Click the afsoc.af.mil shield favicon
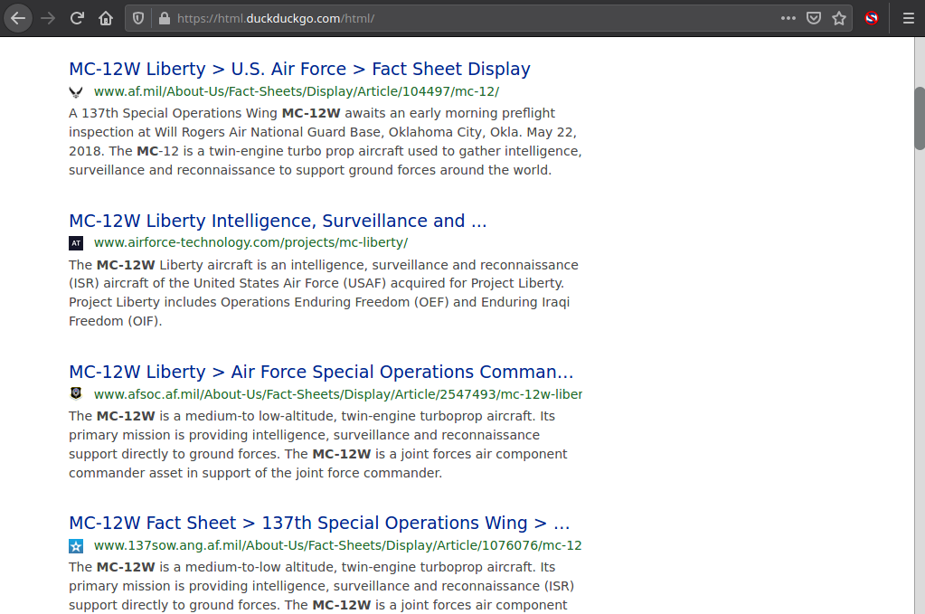The width and height of the screenshot is (925, 614). (76, 393)
